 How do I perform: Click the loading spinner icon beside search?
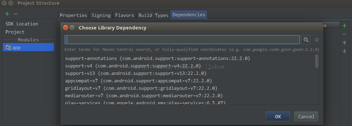pyautogui.click(x=317, y=40)
